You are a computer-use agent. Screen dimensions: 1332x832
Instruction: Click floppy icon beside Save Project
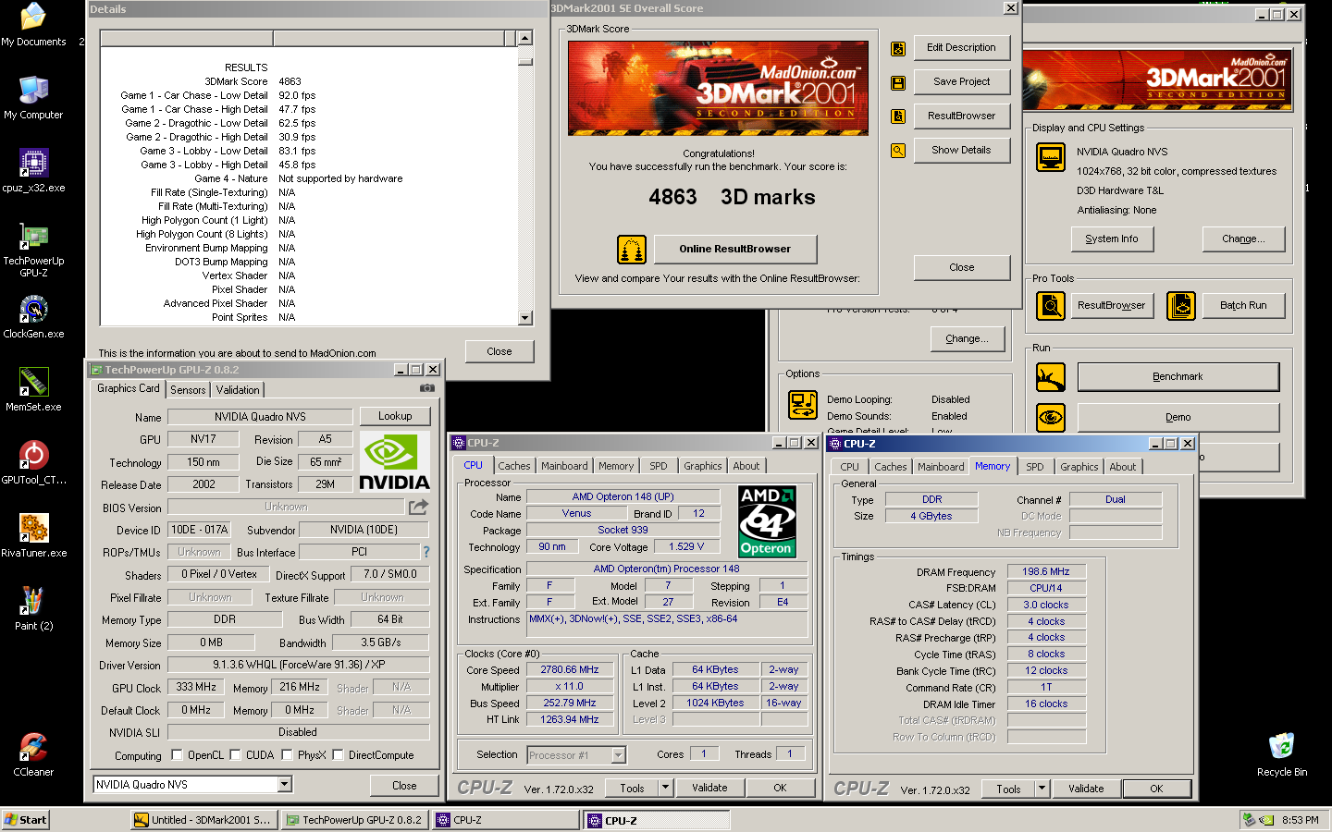pyautogui.click(x=897, y=83)
